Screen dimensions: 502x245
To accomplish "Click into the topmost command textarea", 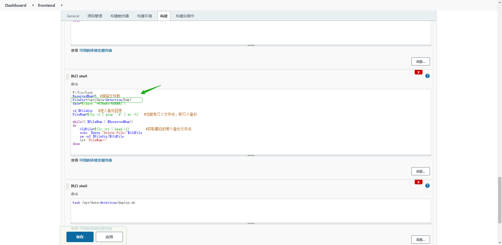I will 251,33.
